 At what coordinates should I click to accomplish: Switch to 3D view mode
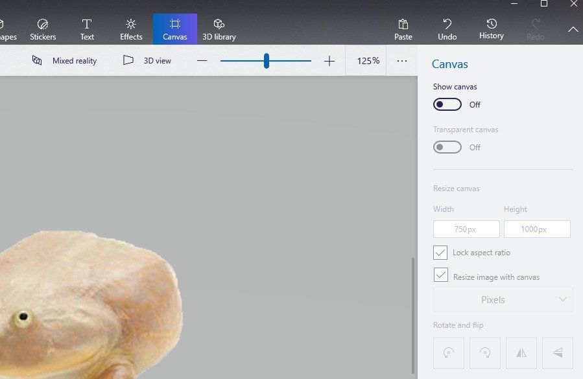point(148,60)
